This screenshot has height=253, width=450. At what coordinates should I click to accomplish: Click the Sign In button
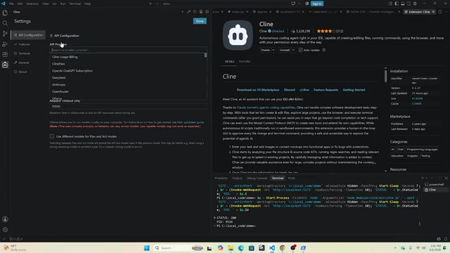click(x=317, y=4)
